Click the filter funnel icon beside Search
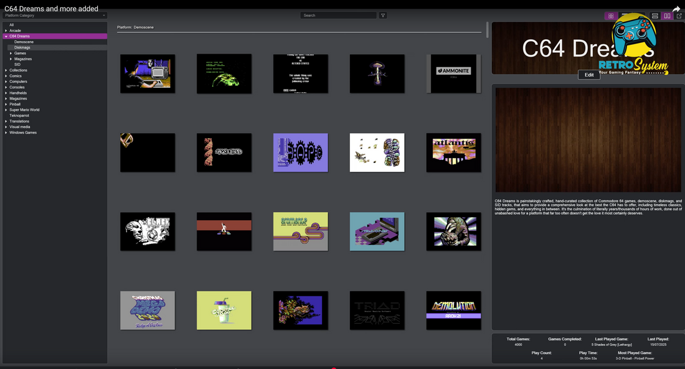 (383, 16)
